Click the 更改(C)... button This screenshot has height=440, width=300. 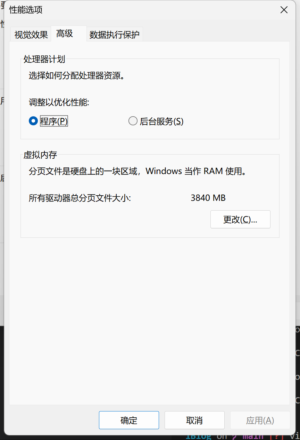coord(240,219)
